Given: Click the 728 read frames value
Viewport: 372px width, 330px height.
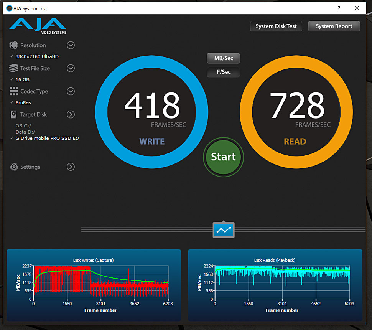Looking at the screenshot, I should (x=297, y=105).
